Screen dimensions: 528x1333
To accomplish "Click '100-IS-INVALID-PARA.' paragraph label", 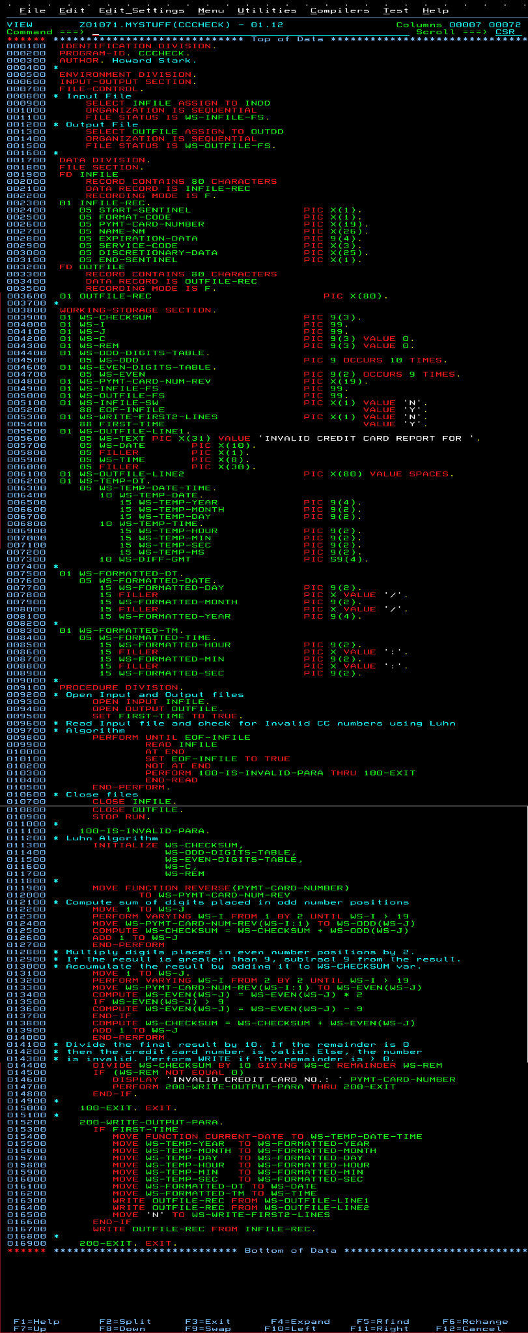I will tap(145, 830).
